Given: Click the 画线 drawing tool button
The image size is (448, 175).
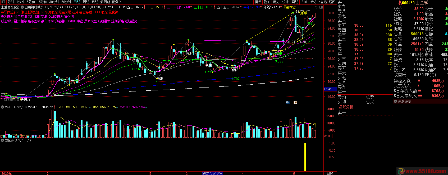Looking at the screenshot, I should tap(295, 2).
